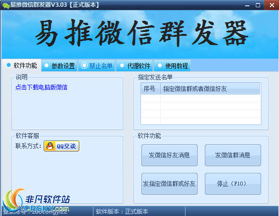Click the WeChat icon in the title bar
The image size is (279, 216).
6,5
